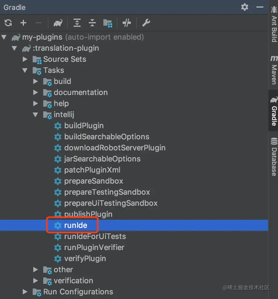The height and width of the screenshot is (299, 278).
Task: Toggle the show dependencies folder icon
Action: (108, 23)
